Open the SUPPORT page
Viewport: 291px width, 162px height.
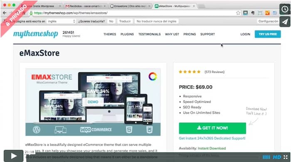point(207,34)
